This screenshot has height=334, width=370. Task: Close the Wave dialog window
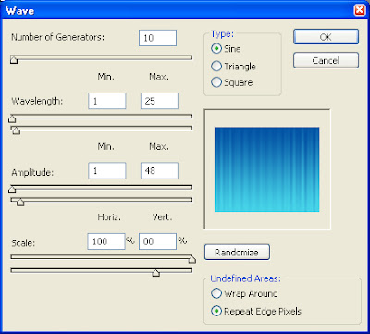point(360,10)
